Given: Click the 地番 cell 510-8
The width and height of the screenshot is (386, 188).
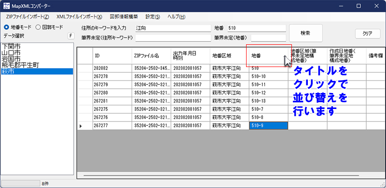Looking at the screenshot, I should 269,118.
